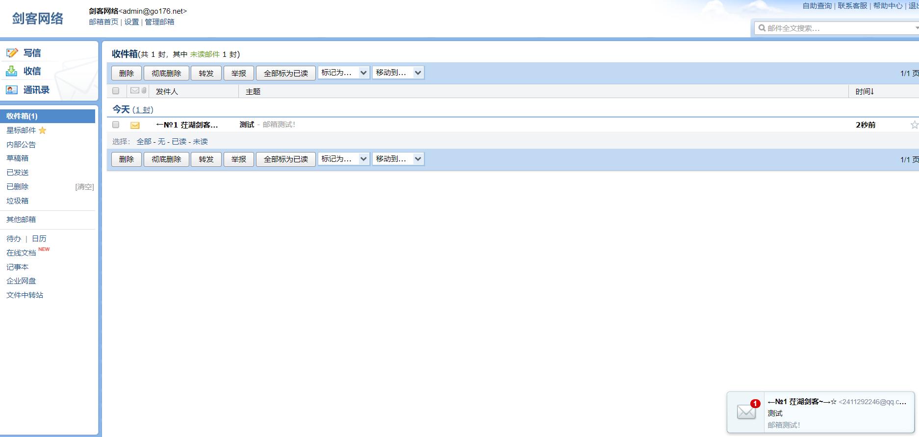Screen dimensions: 919x437
Task: Open the top 移动到... dropdown
Action: coord(398,73)
